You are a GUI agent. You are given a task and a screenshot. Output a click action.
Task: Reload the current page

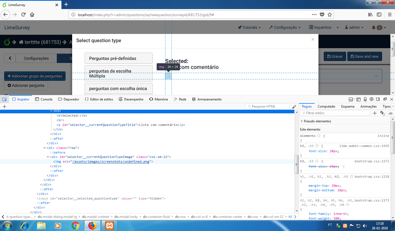(23, 15)
